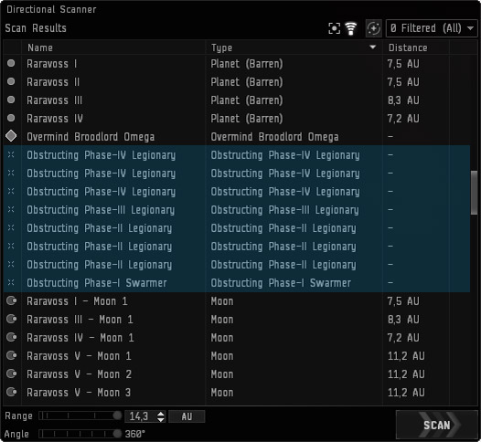
Task: Click the diamond icon for Overmind Broodlord Omega
Action: pyautogui.click(x=11, y=136)
